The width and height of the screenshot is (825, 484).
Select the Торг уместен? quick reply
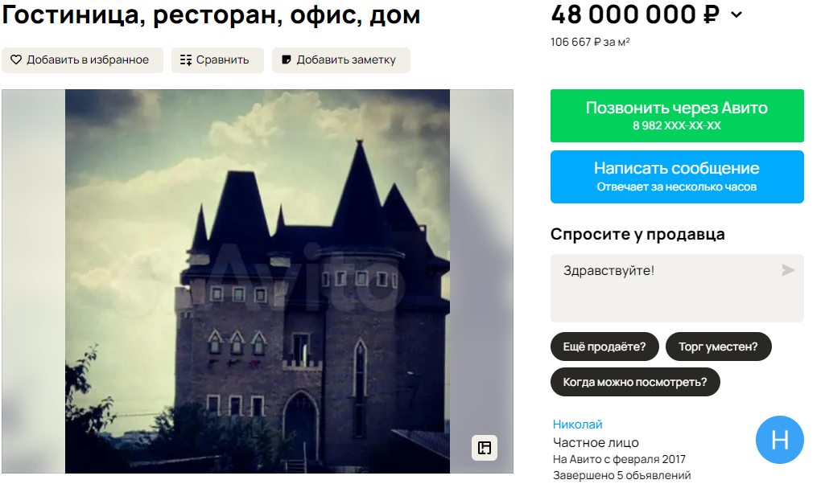click(718, 347)
